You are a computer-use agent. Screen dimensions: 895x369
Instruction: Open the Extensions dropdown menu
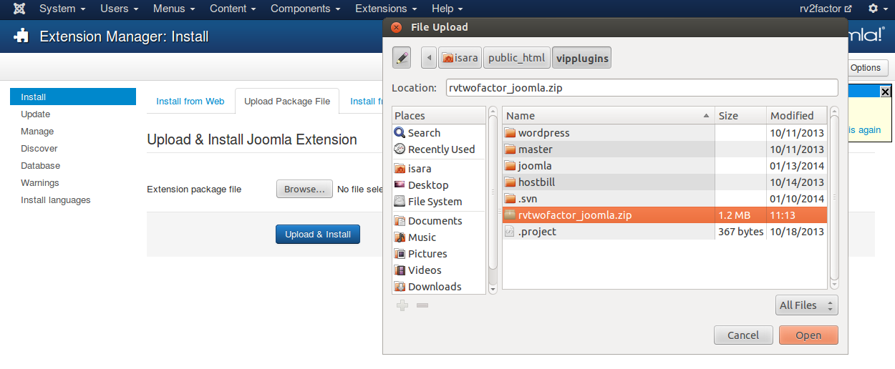(386, 9)
